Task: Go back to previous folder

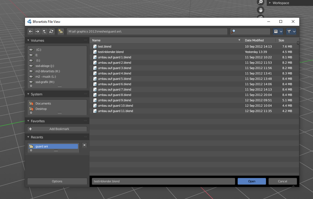Action: (31, 31)
